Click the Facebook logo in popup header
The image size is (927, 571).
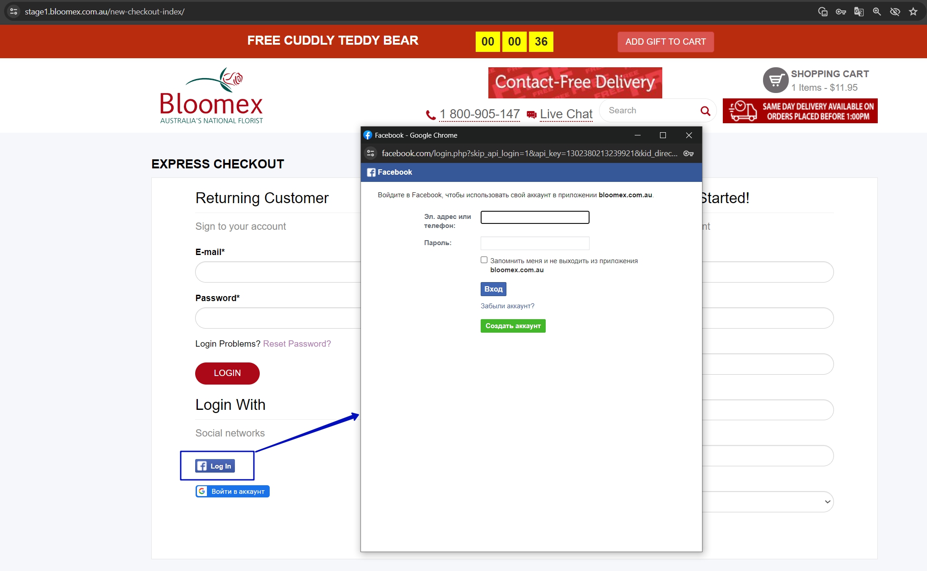pyautogui.click(x=371, y=172)
